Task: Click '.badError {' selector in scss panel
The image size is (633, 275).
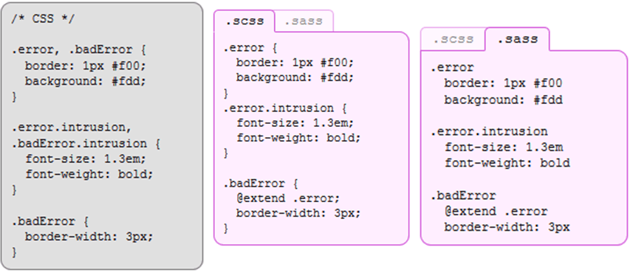Action: click(x=261, y=184)
